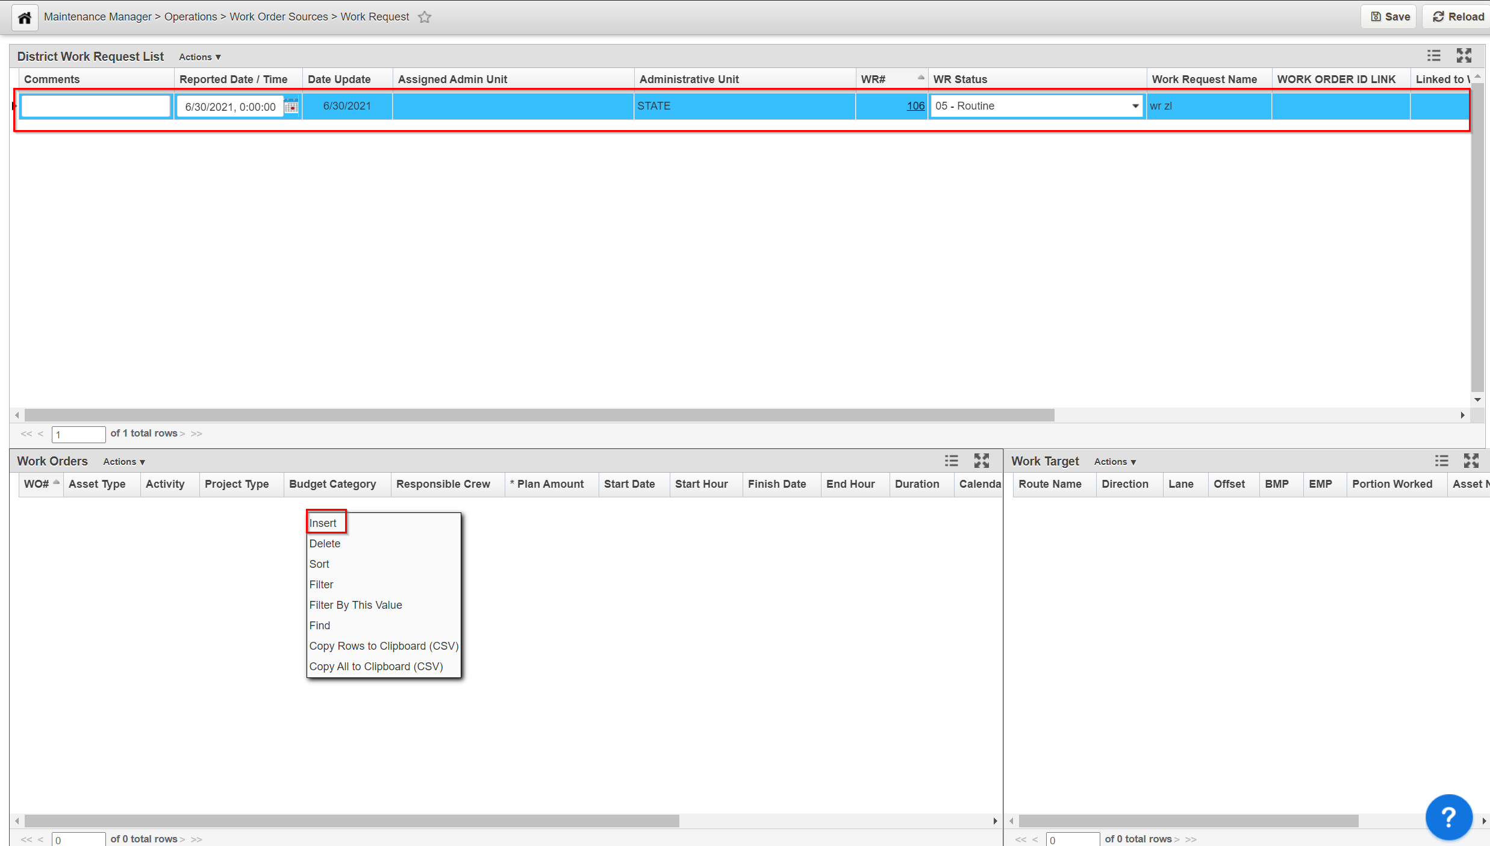Open list view icon in Work Target panel
1490x846 pixels.
coord(1441,461)
